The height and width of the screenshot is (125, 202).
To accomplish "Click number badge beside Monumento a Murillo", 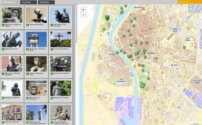I will [3, 98].
